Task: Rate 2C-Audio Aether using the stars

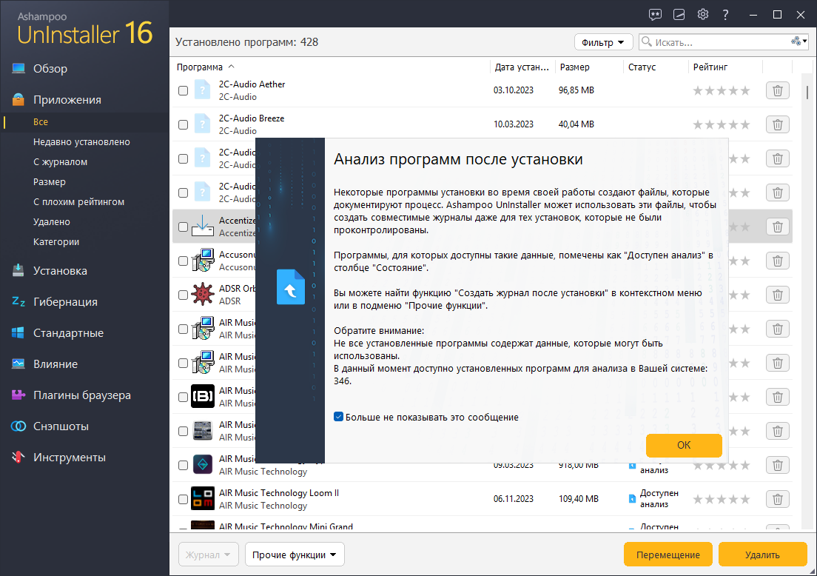Action: point(721,91)
